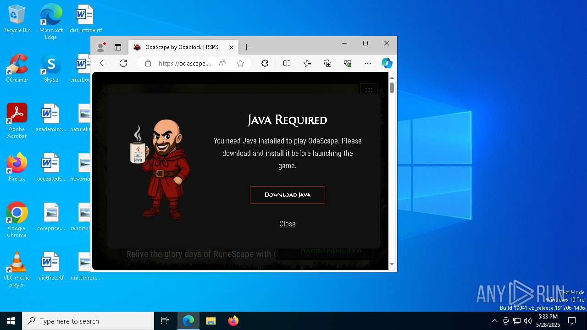
Task: Select dietfree.rtf desktop file
Action: click(51, 267)
